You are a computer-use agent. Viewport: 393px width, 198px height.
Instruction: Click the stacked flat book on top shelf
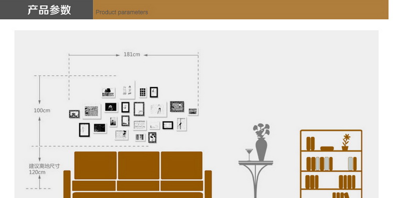pos(327,148)
